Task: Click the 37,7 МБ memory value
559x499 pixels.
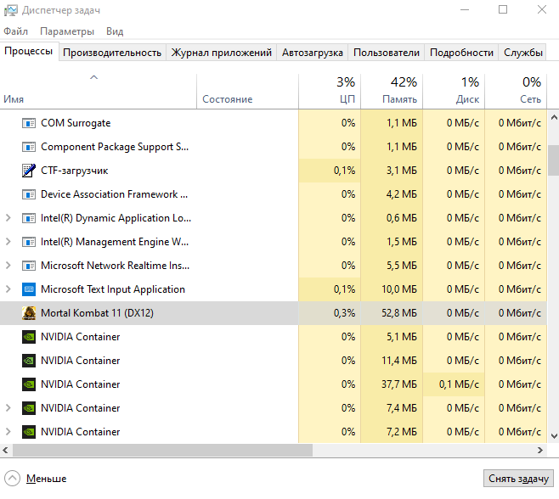Action: tap(399, 384)
